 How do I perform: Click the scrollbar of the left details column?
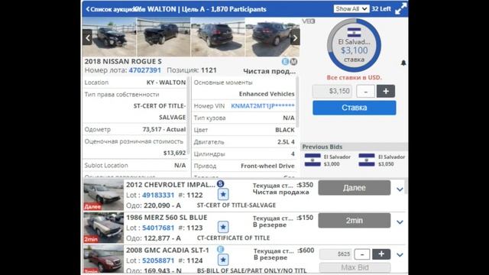point(188,115)
